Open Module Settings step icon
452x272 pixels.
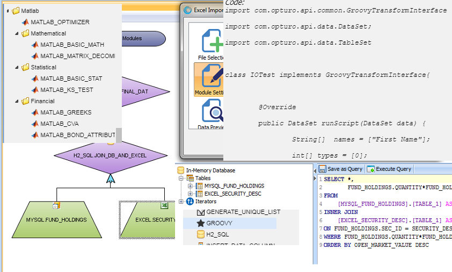pyautogui.click(x=213, y=76)
